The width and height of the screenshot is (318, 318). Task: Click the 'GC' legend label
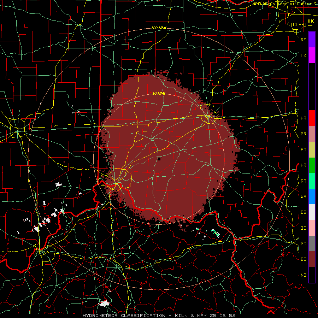303,244
